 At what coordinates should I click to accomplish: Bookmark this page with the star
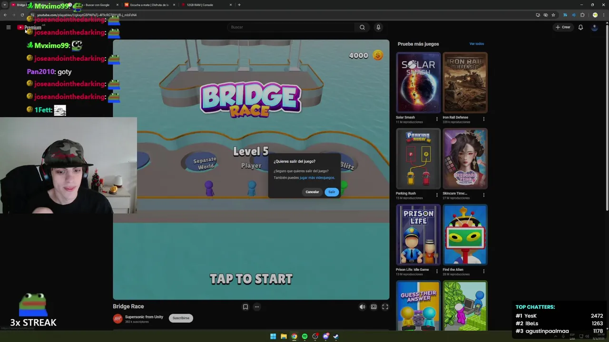553,15
